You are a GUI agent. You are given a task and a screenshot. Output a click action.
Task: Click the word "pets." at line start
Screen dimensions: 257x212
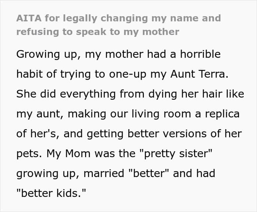coord(28,153)
